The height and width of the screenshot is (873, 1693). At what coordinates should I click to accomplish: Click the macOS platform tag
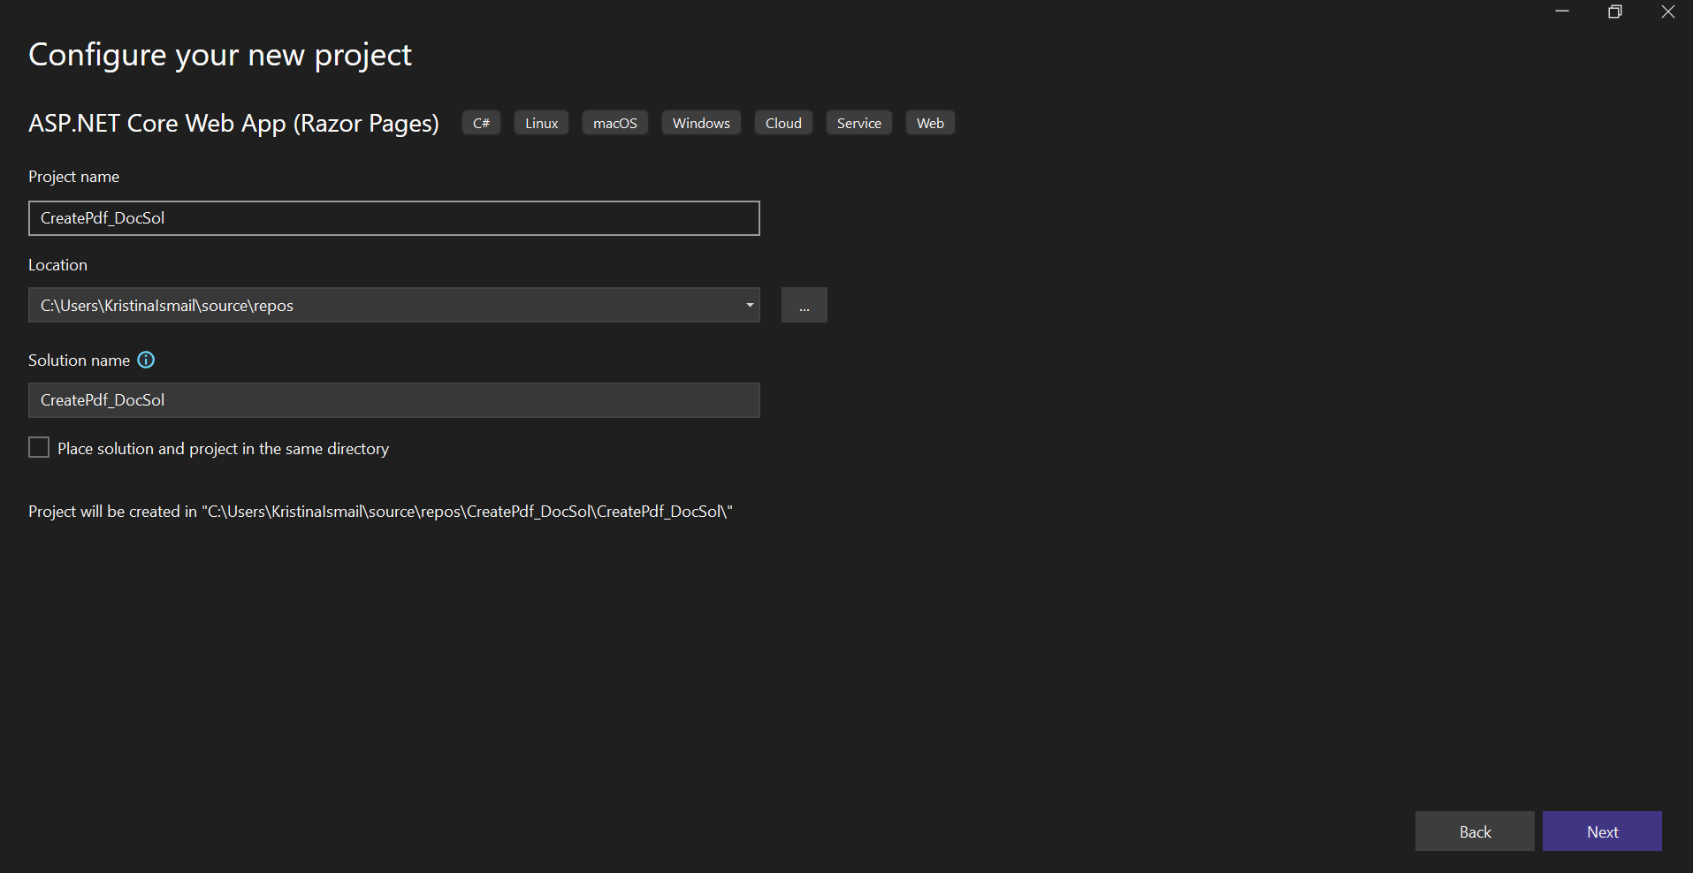click(614, 122)
